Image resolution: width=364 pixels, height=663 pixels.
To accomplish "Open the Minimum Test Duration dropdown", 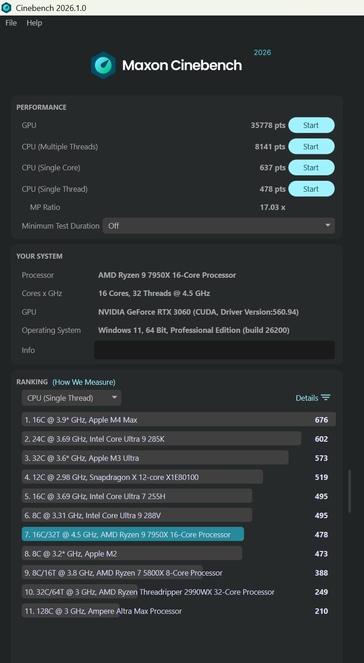I will pyautogui.click(x=219, y=226).
